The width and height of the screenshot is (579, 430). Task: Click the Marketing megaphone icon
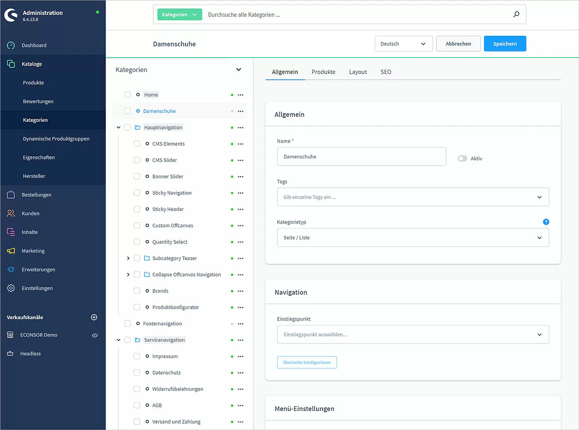click(x=10, y=251)
